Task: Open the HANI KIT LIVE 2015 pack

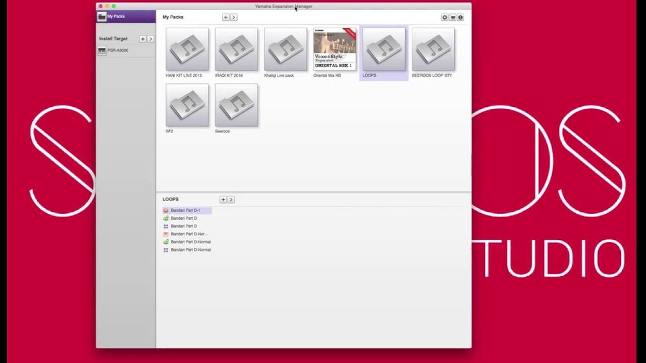Action: point(187,49)
